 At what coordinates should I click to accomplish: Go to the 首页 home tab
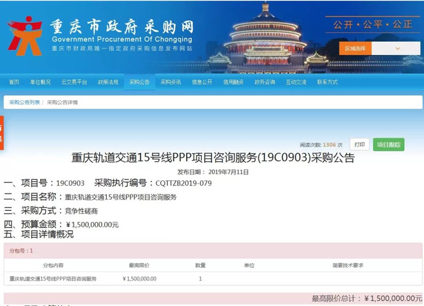(14, 82)
